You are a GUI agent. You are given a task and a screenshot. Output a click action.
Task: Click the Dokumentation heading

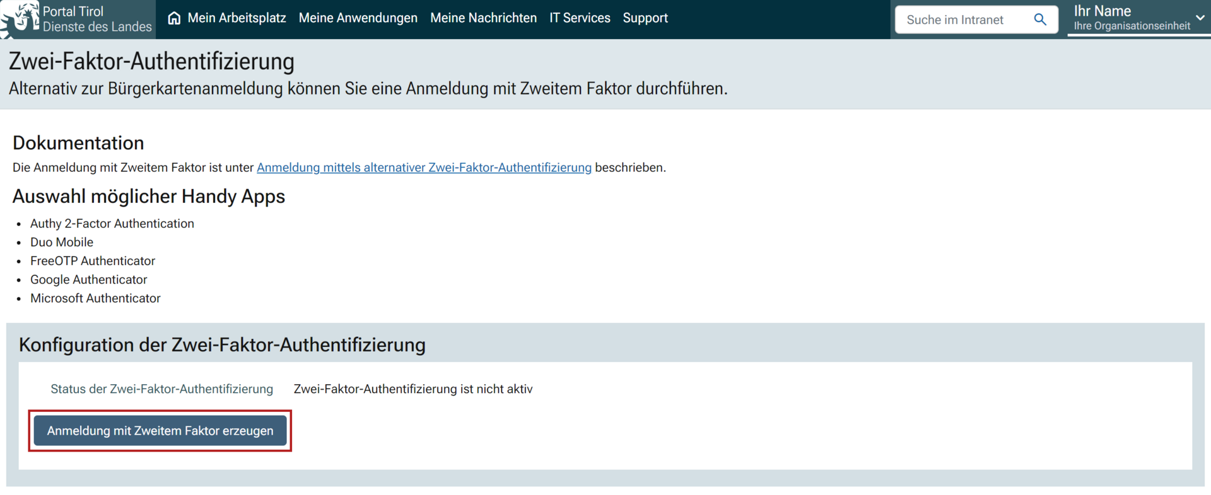pyautogui.click(x=78, y=143)
